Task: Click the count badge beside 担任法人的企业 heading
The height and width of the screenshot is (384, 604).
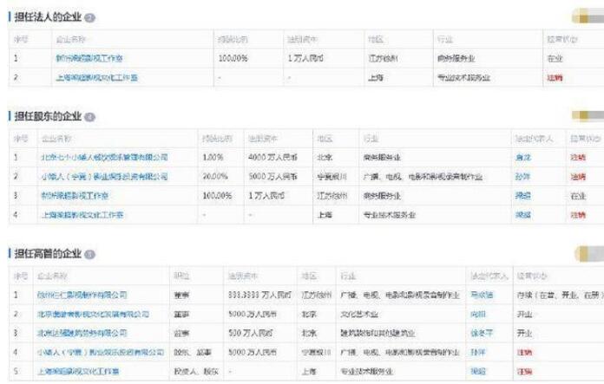Action: click(x=89, y=17)
